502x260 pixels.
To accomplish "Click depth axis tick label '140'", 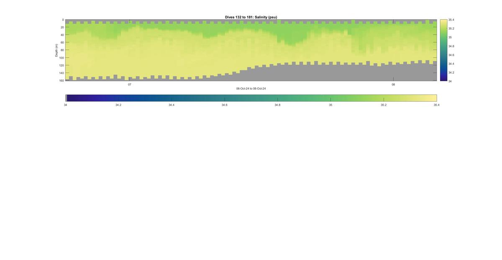I will click(61, 73).
